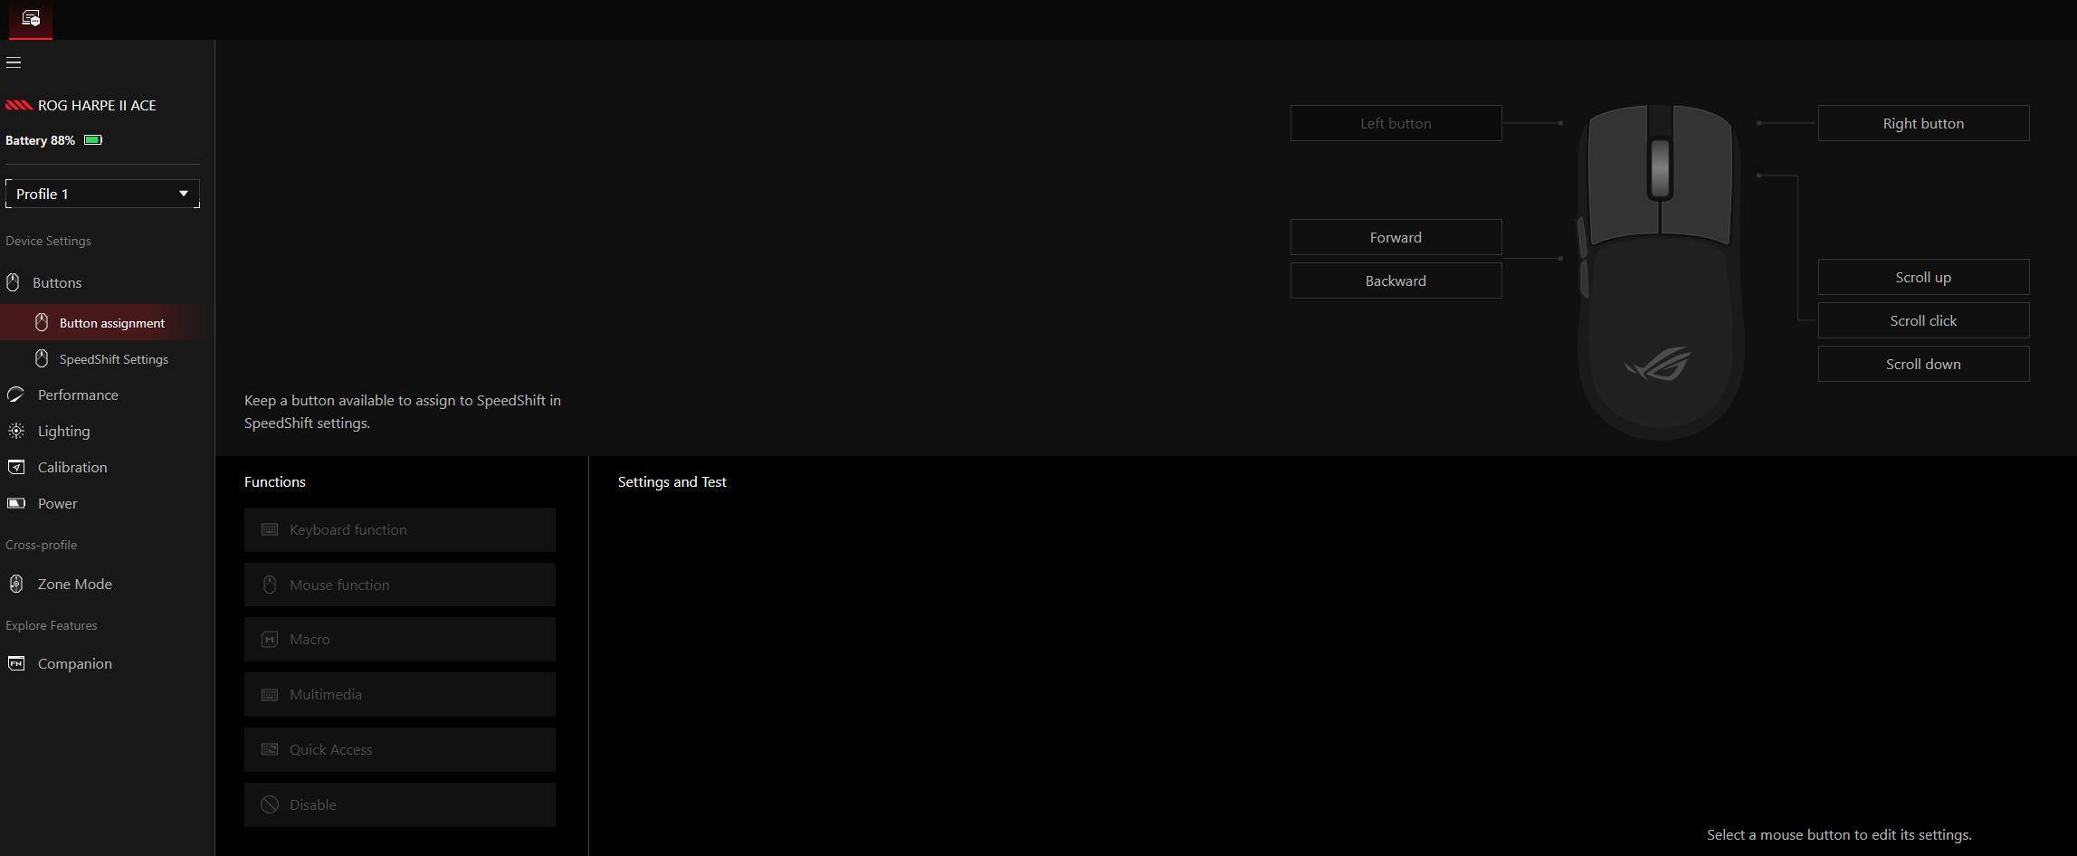Select the Backward side button box

pos(1396,281)
